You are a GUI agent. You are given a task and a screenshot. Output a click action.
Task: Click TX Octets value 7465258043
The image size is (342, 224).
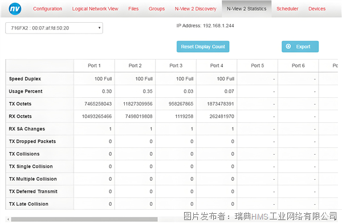click(98, 103)
